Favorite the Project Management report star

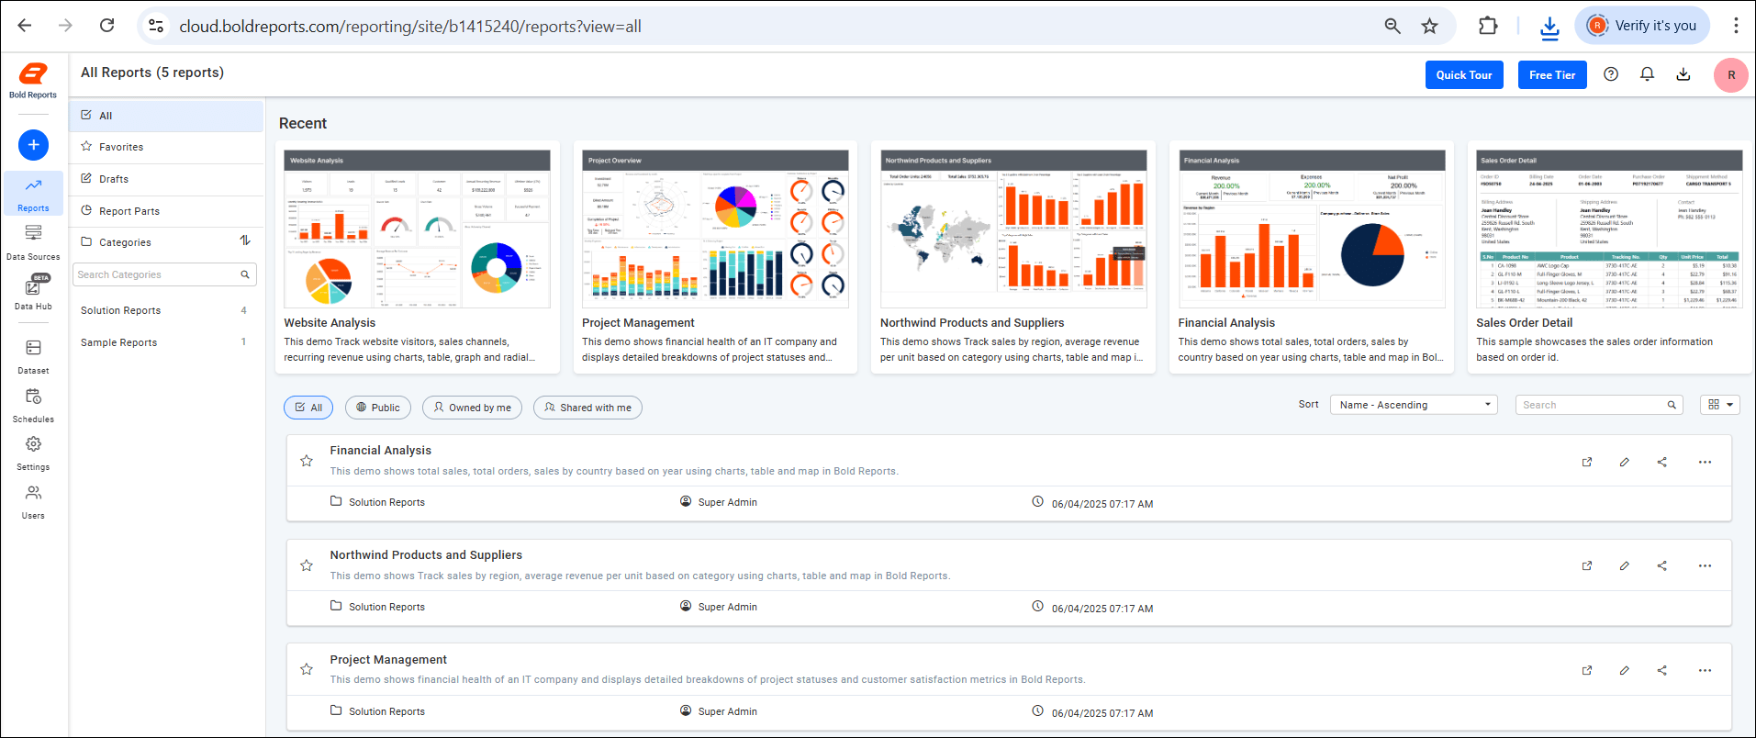[x=307, y=669]
